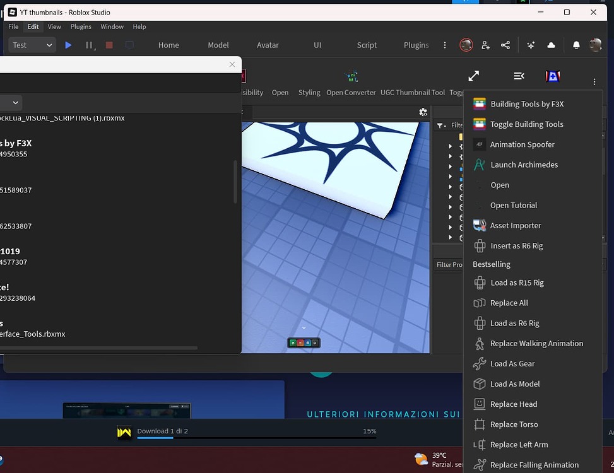614x473 pixels.
Task: Open the Window menu
Action: coord(112,26)
